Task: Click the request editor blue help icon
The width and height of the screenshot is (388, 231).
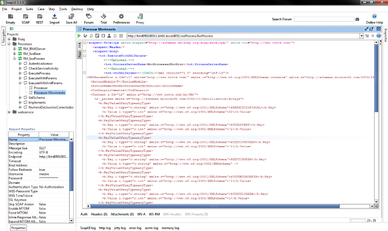Action: pyautogui.click(x=379, y=36)
